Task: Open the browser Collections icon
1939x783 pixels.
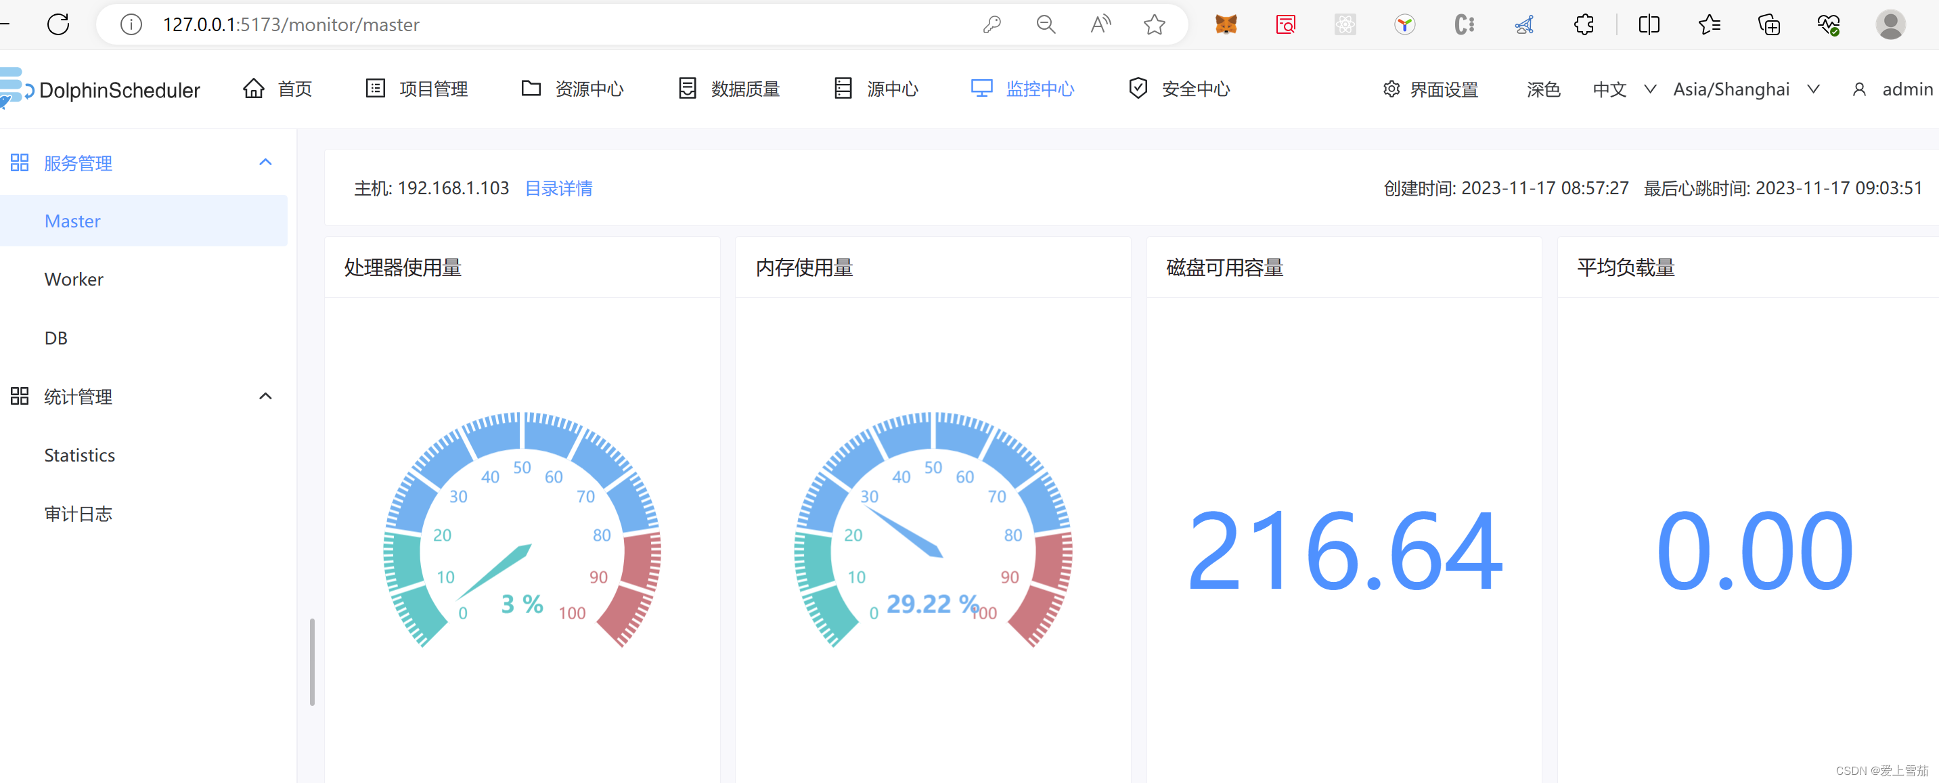Action: pyautogui.click(x=1770, y=24)
